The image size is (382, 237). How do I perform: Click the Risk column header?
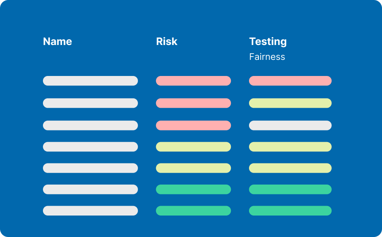pyautogui.click(x=166, y=42)
